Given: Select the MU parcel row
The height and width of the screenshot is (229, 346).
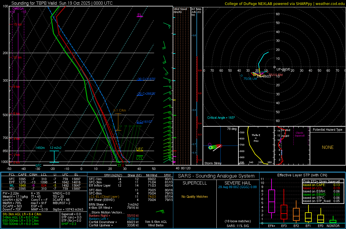Looking at the screenshot, I should point(44,188).
